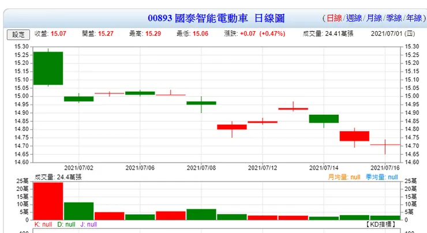Click the green candlestick at 2021/07/08
Viewport: 427px width, 233px height.
point(201,103)
